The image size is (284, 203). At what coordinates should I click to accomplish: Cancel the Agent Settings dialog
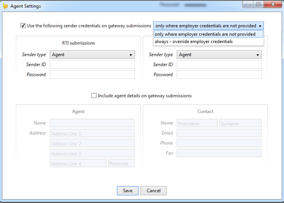point(154,191)
